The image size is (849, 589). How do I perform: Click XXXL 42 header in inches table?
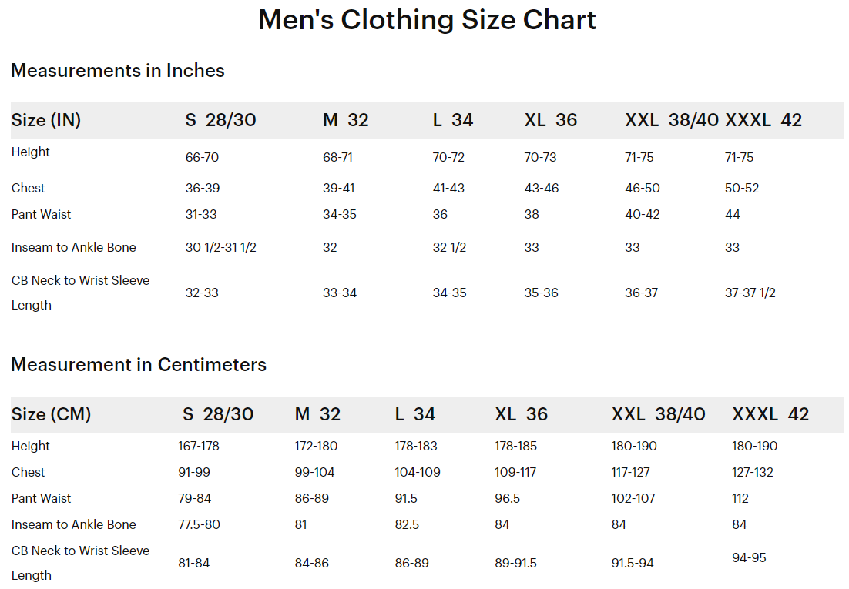(x=763, y=120)
